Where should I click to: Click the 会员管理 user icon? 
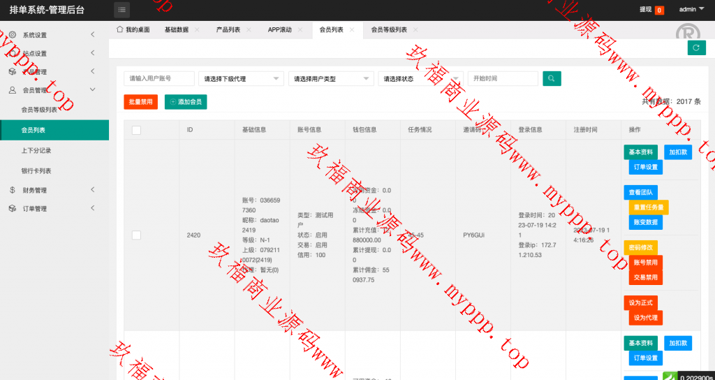(x=13, y=90)
